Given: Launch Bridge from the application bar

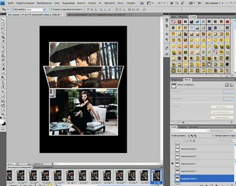Looking at the screenshot, I should tap(142, 3).
